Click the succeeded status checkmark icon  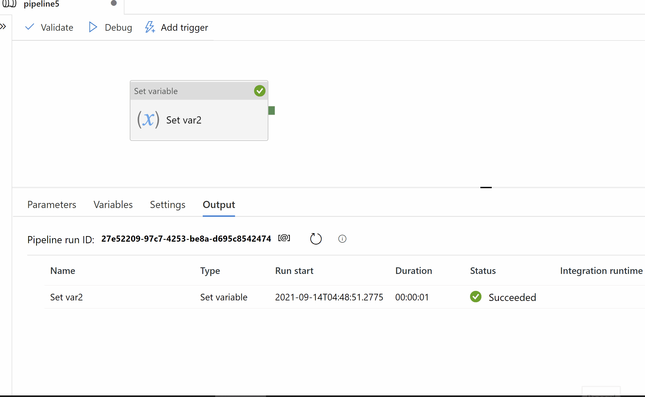point(475,297)
